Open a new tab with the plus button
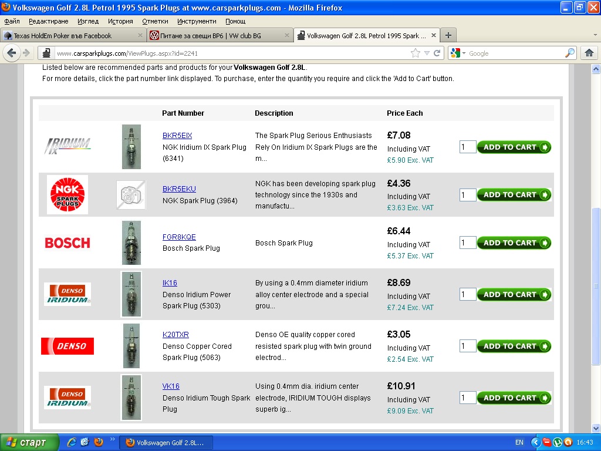The width and height of the screenshot is (601, 451). pyautogui.click(x=447, y=35)
